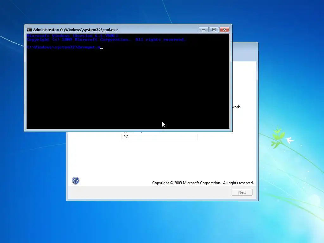Minimize the cmd.exe window

coord(203,30)
